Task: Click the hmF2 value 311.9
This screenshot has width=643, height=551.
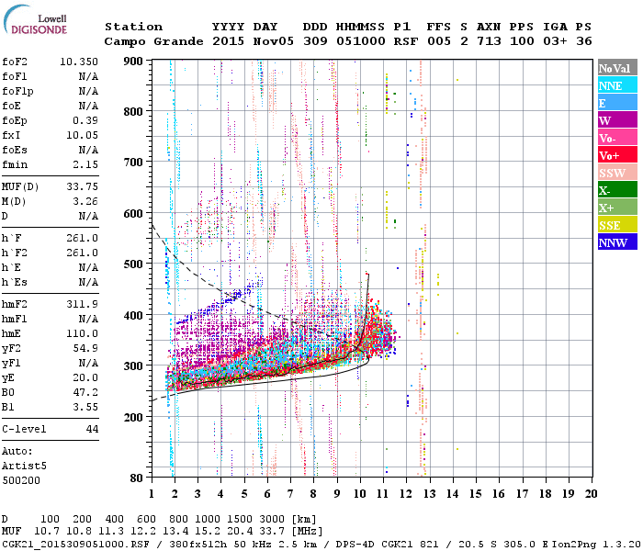Action: point(83,304)
